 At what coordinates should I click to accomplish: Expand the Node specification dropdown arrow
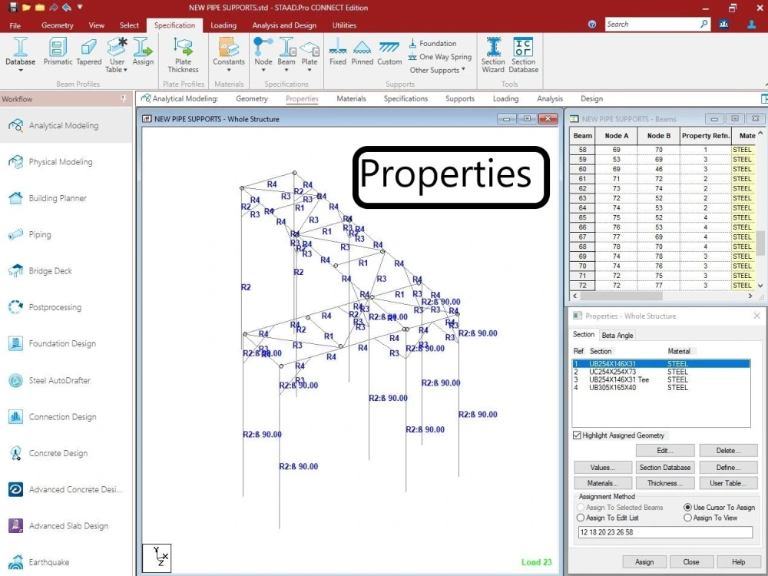263,71
